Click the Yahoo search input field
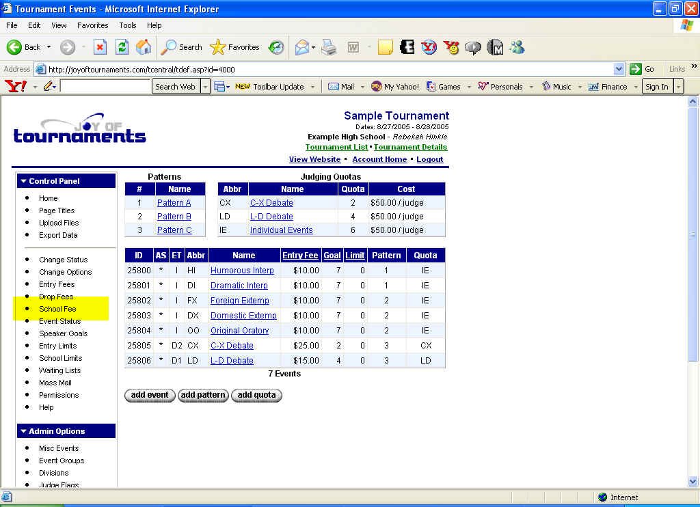700x507 pixels. [105, 87]
